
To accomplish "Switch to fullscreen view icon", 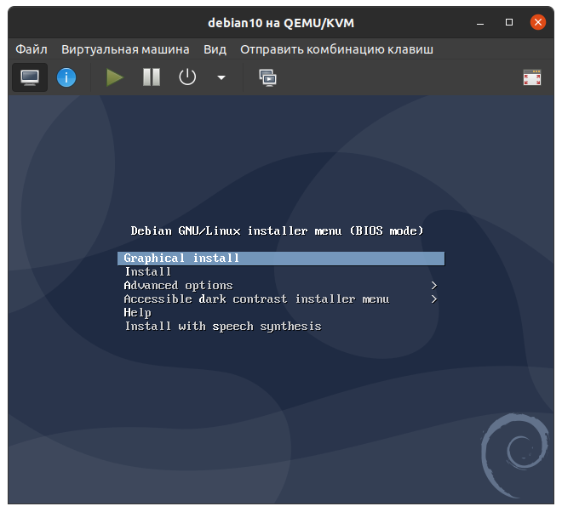I will point(532,77).
